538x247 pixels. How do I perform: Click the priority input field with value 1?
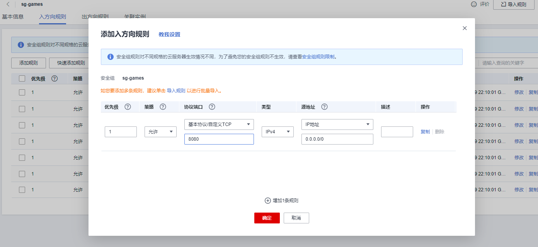(121, 132)
